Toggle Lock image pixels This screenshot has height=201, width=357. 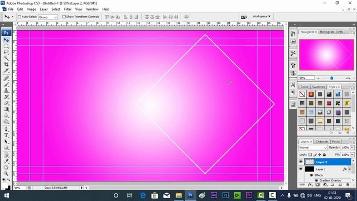tap(315, 155)
